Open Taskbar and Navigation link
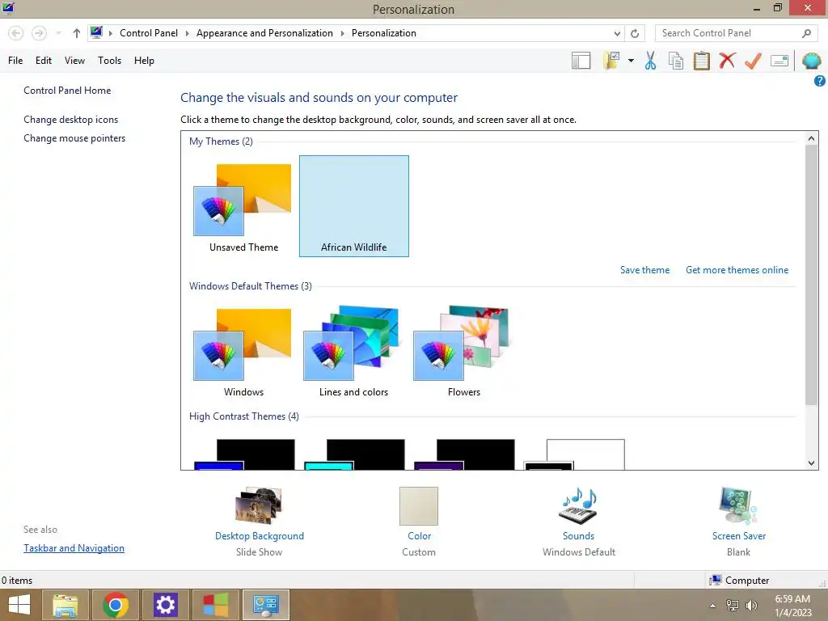 (x=74, y=548)
